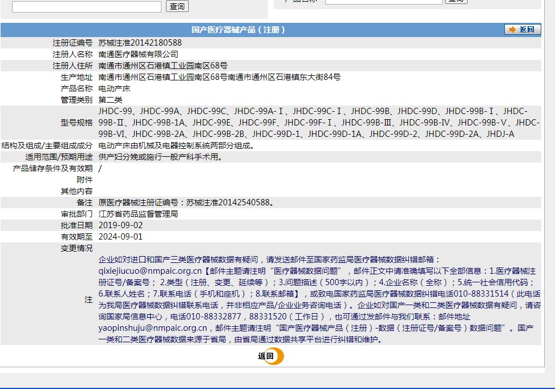The image size is (555, 389).
Task: Click the 适用范围/预期用途 label
Action: pyautogui.click(x=59, y=157)
